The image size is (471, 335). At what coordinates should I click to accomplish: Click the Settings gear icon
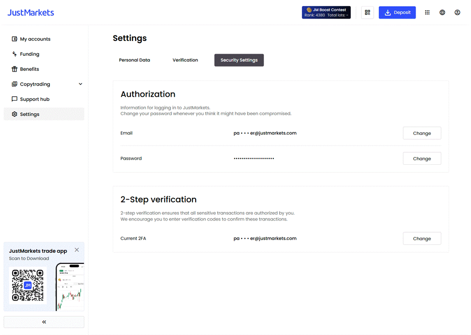click(x=14, y=114)
